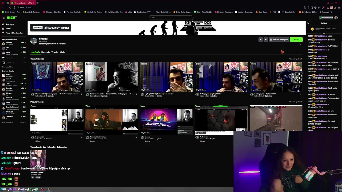This screenshot has height=192, width=342.
Task: Open the browser zoom/search magnifier icon
Action: click(x=305, y=7)
